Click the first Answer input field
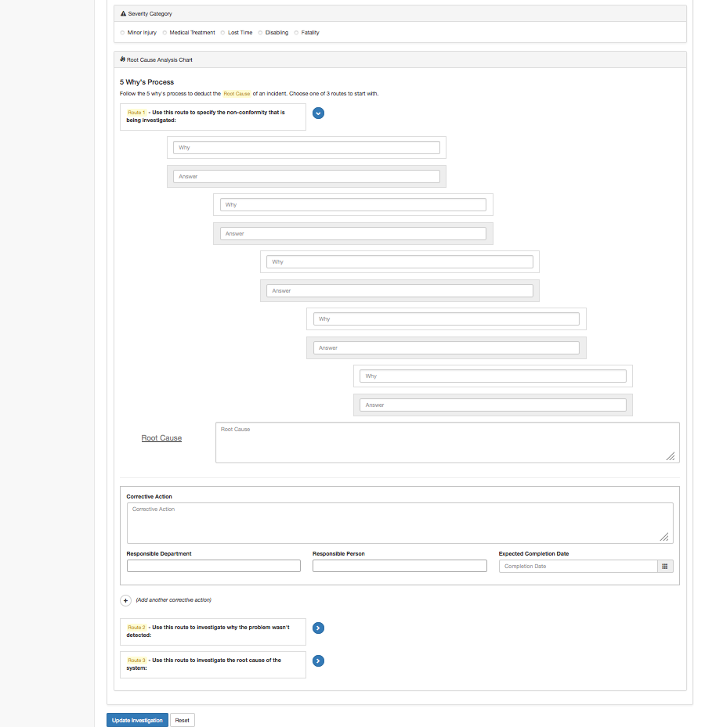705x727 pixels. [306, 177]
